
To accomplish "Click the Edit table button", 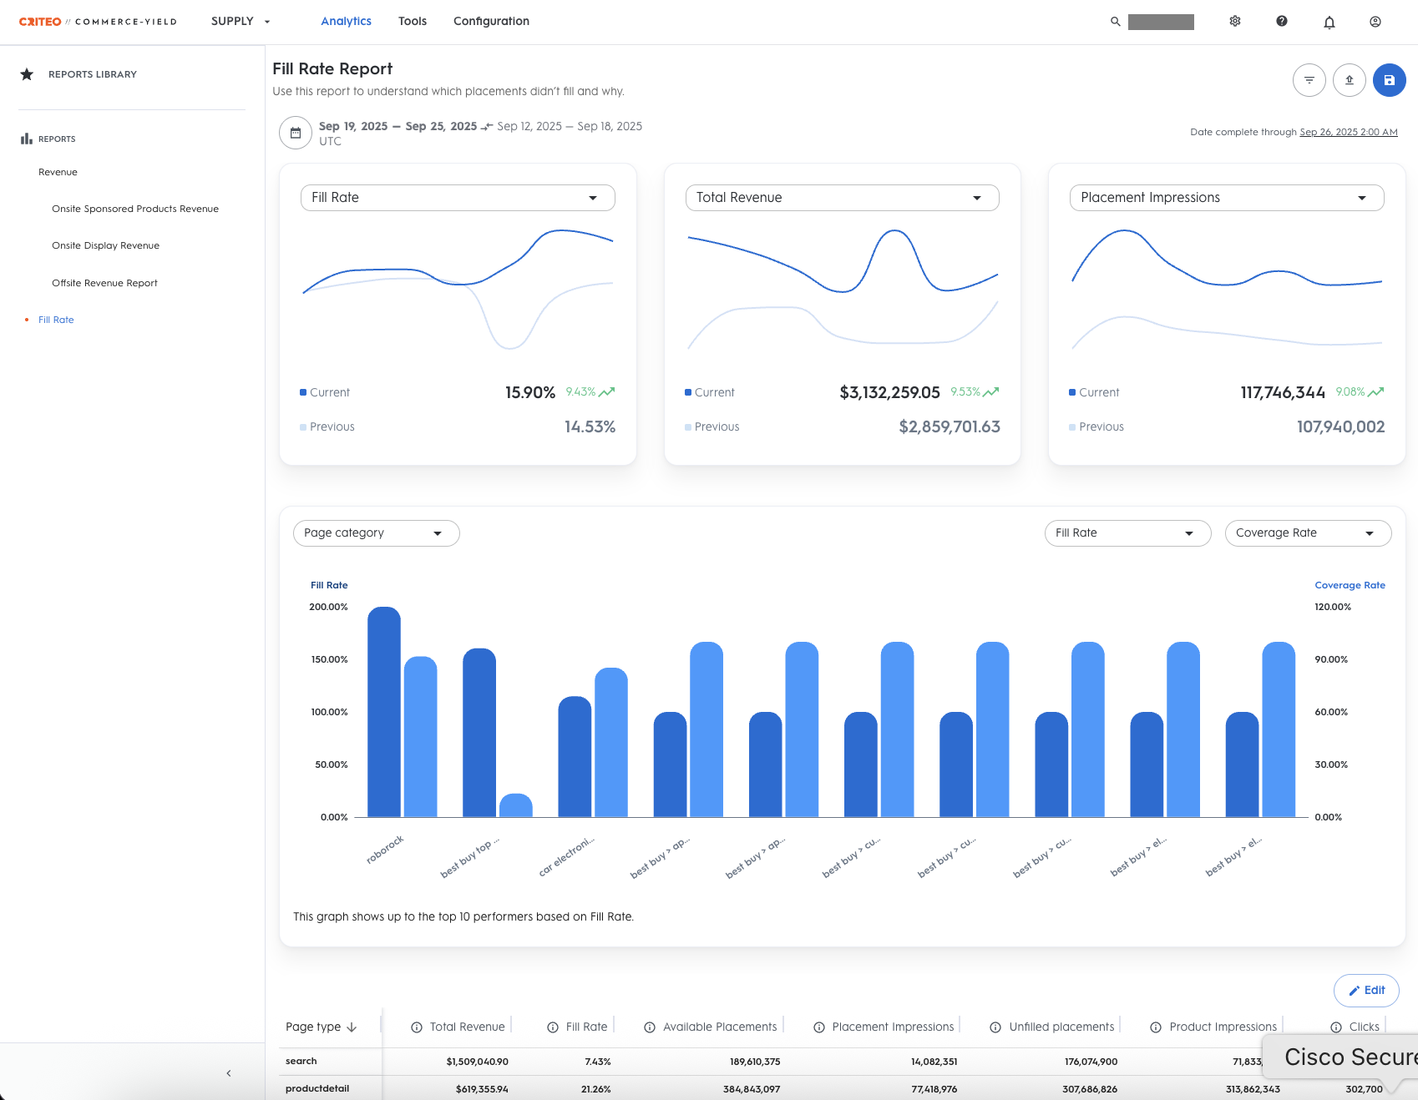I will click(1365, 991).
